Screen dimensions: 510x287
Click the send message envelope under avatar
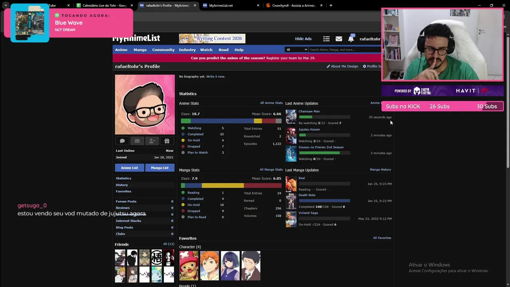(x=137, y=141)
